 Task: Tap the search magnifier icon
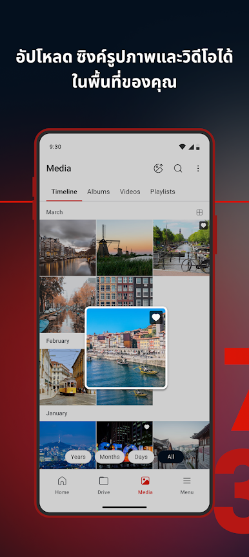[x=178, y=168]
